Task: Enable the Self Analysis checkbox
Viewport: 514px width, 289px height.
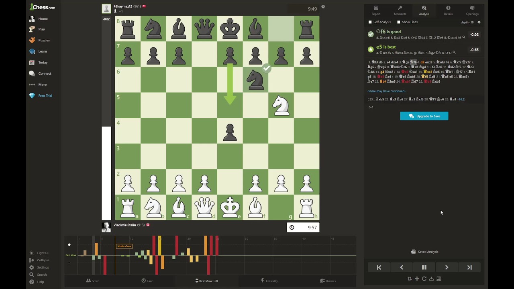Action: tap(370, 22)
